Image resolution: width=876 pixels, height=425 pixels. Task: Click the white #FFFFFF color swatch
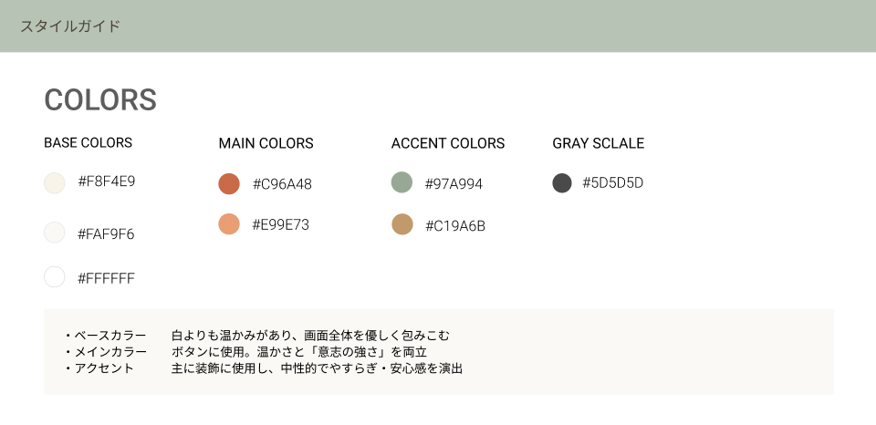click(x=55, y=276)
